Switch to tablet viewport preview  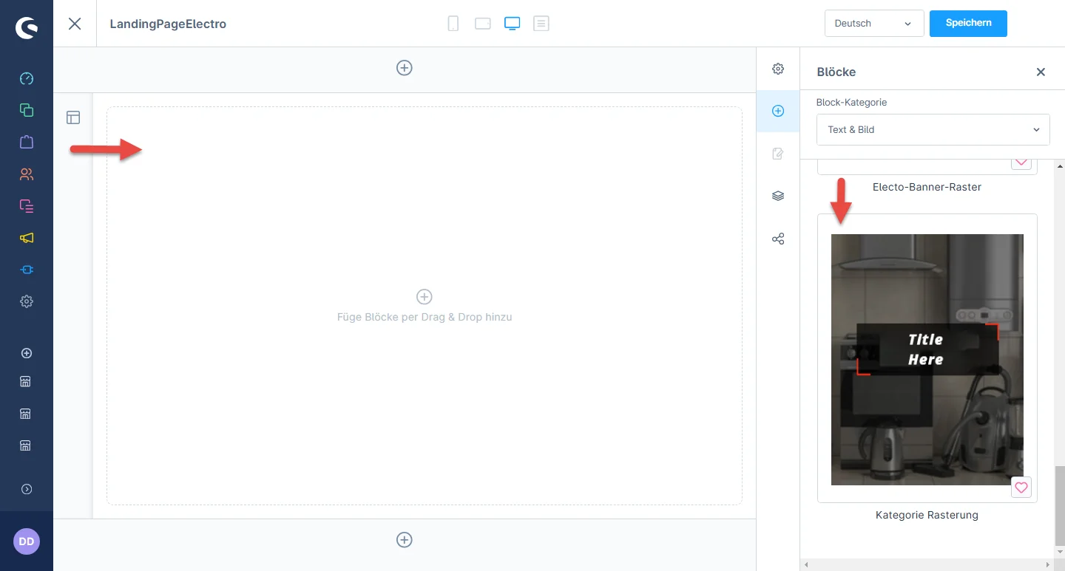click(483, 24)
